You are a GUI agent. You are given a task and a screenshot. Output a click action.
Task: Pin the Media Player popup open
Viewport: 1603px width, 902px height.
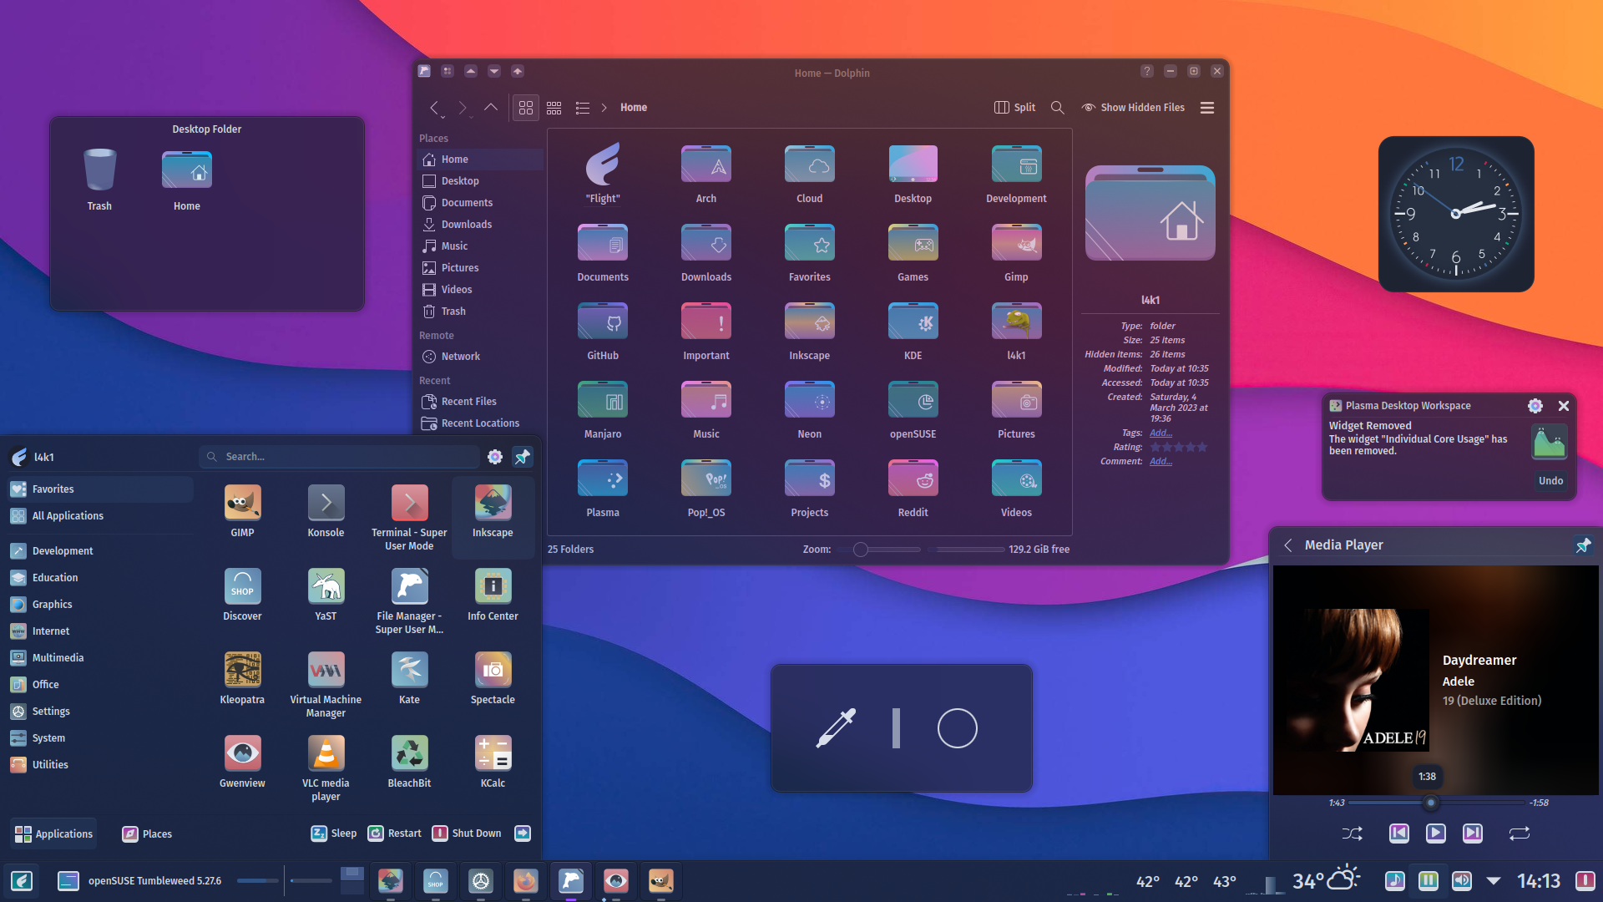coord(1583,545)
